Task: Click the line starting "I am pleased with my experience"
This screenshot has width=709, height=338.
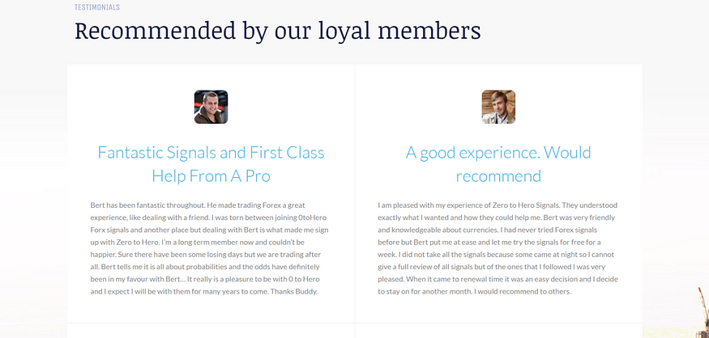Action: point(498,205)
